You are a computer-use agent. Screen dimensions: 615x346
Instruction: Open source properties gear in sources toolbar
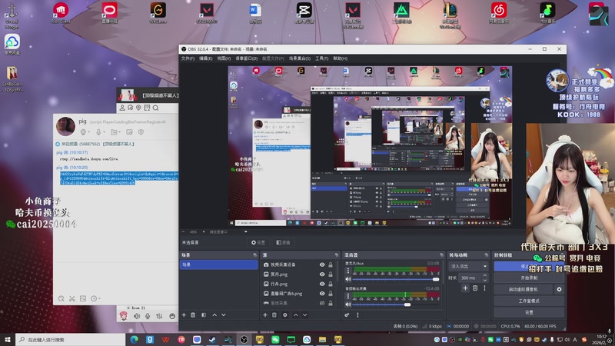click(285, 314)
